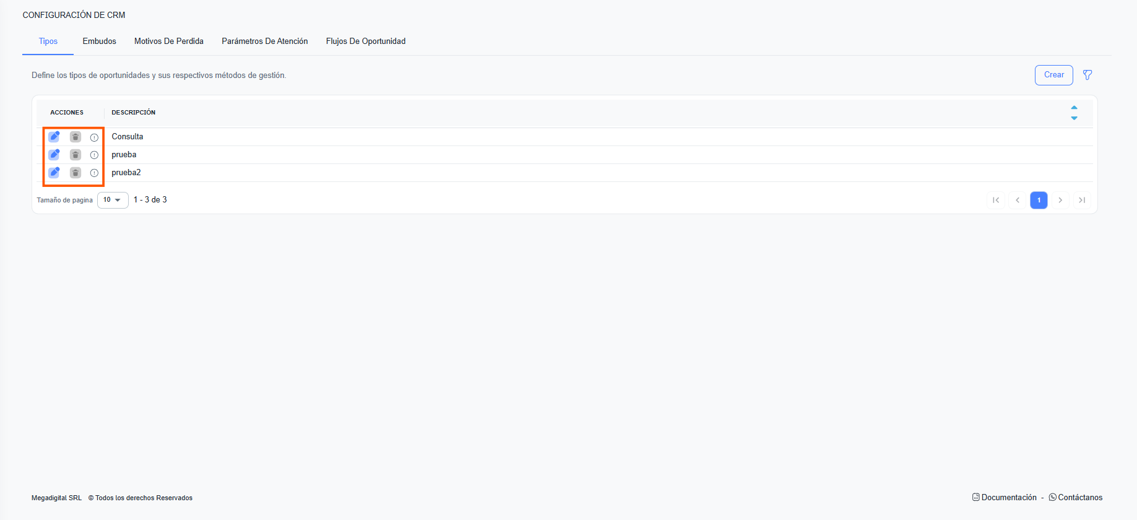This screenshot has height=520, width=1137.
Task: Click the edit pencil for prueba
Action: (x=54, y=155)
